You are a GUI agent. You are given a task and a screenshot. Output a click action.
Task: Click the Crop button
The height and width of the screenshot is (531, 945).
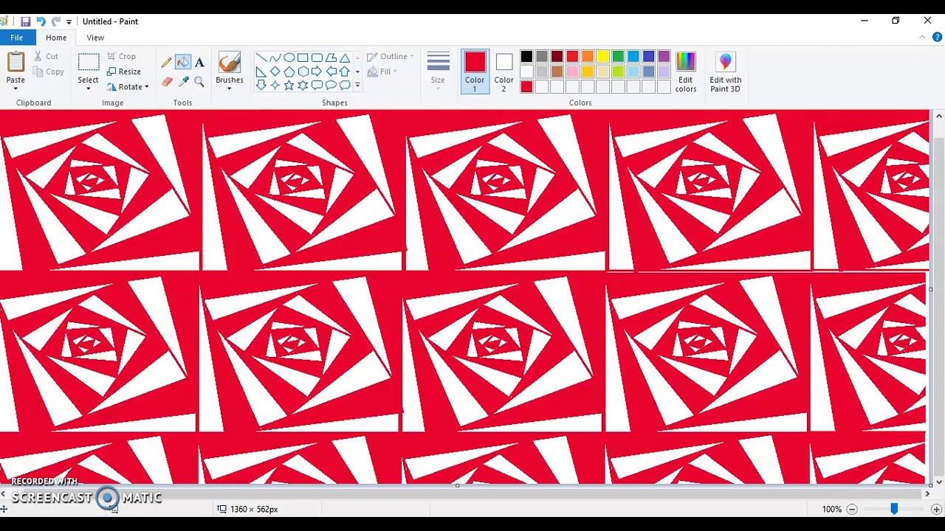point(121,56)
